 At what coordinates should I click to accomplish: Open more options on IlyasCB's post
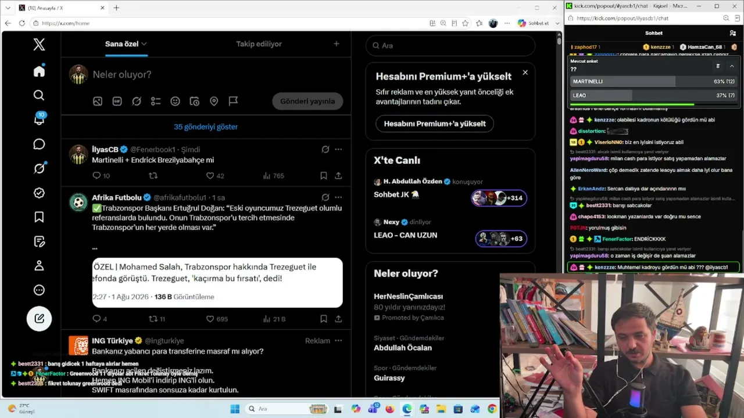338,149
